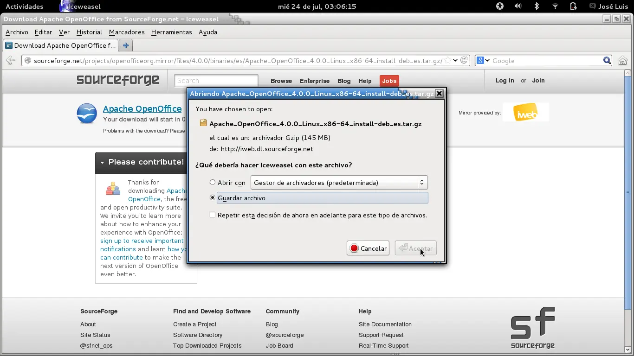The image size is (634, 356).
Task: Click the Enterprise link in site header
Action: pos(315,81)
